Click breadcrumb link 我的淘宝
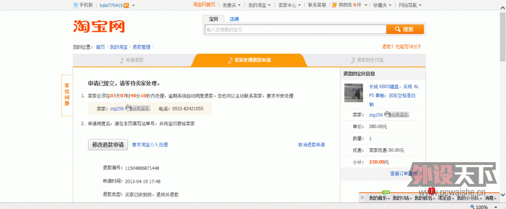Viewport: 506px width, 209px height. [119, 47]
